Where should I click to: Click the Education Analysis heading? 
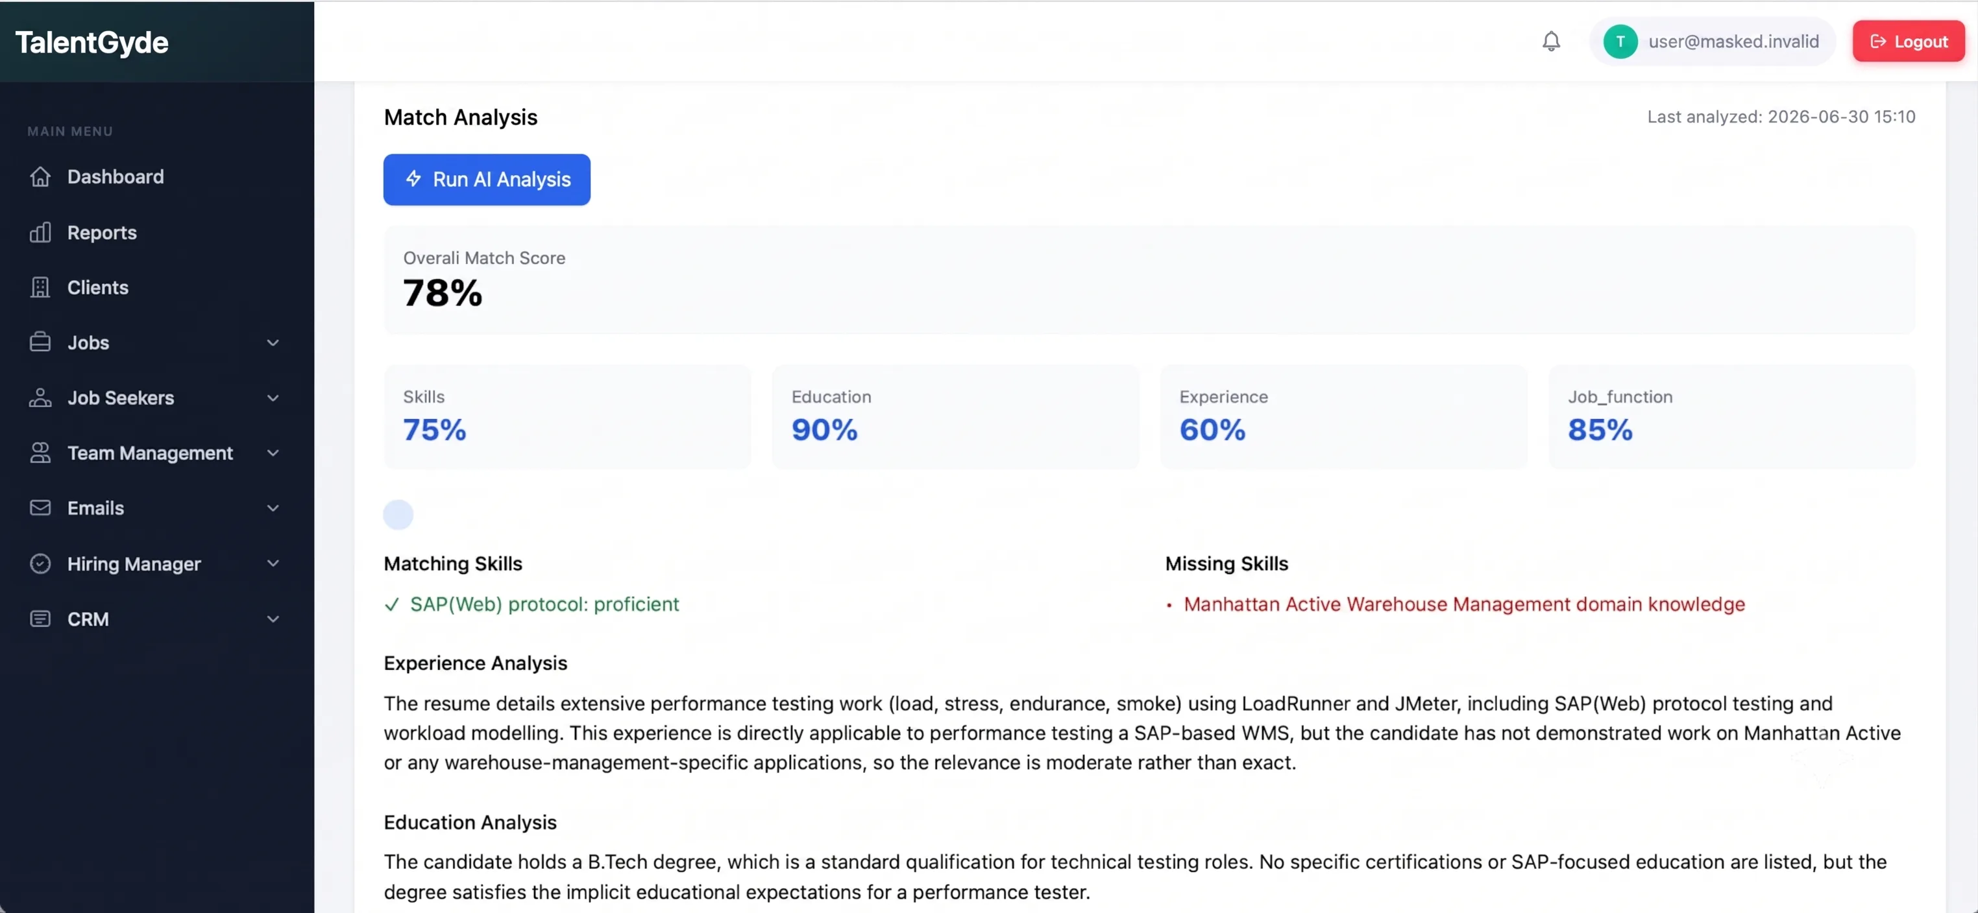click(x=470, y=822)
